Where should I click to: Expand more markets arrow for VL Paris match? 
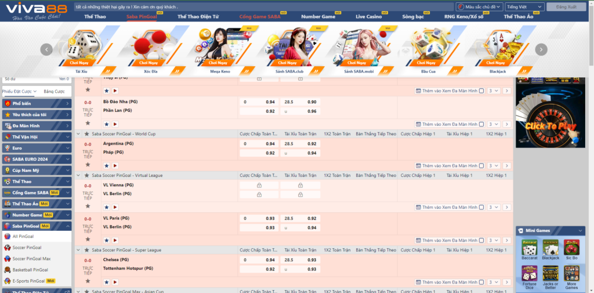(507, 240)
